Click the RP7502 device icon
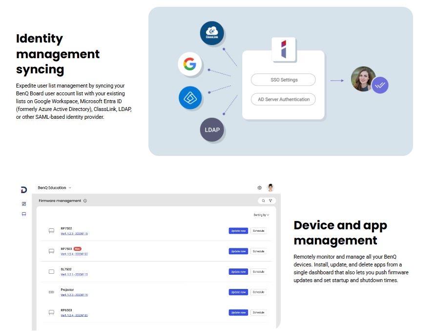 tap(51, 231)
